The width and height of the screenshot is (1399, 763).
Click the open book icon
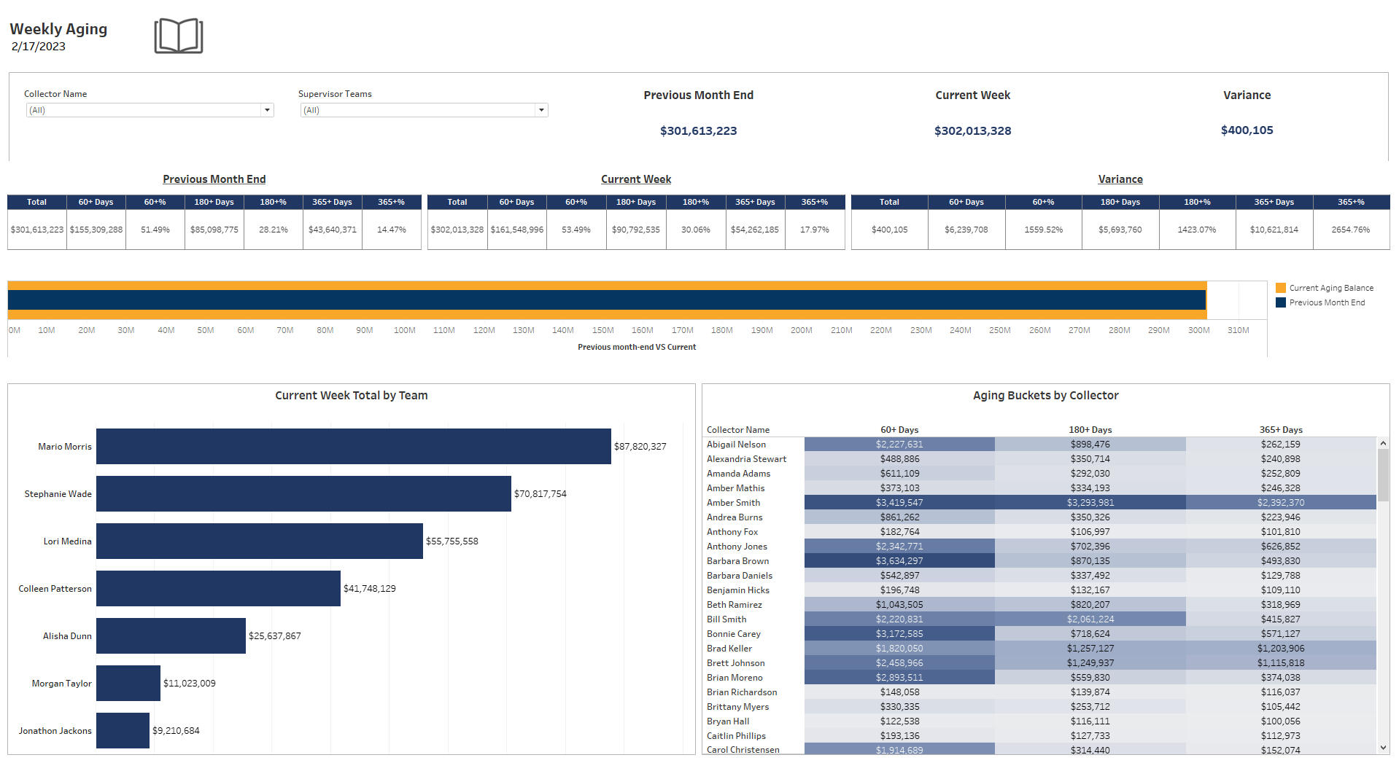(x=178, y=36)
